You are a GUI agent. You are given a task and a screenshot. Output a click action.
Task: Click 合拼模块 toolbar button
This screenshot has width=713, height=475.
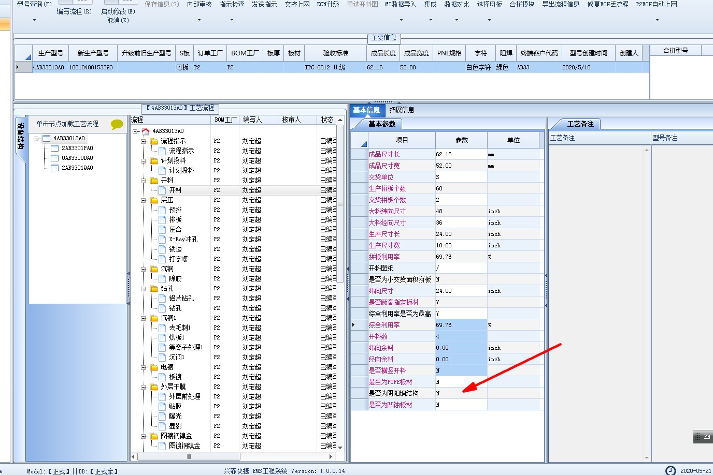(522, 4)
